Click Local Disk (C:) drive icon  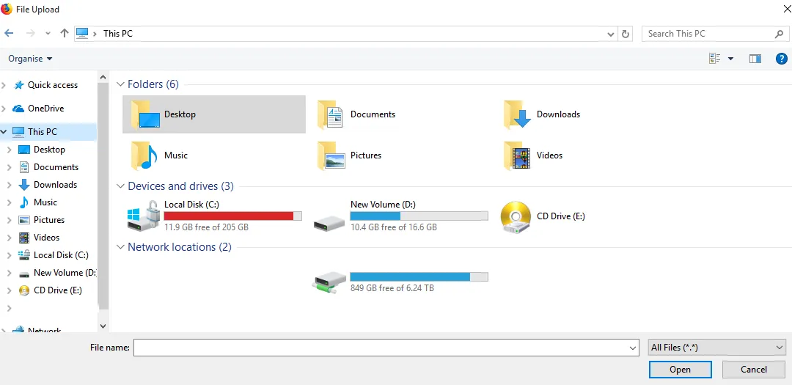(144, 216)
